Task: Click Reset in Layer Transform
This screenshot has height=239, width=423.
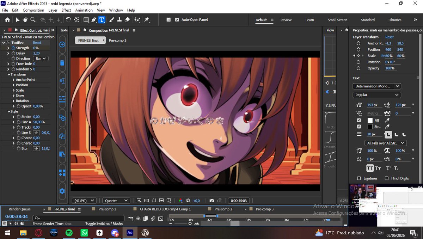Action: click(x=389, y=37)
